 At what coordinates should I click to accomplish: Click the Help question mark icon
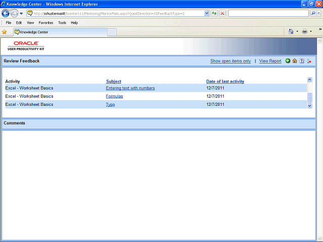click(302, 61)
